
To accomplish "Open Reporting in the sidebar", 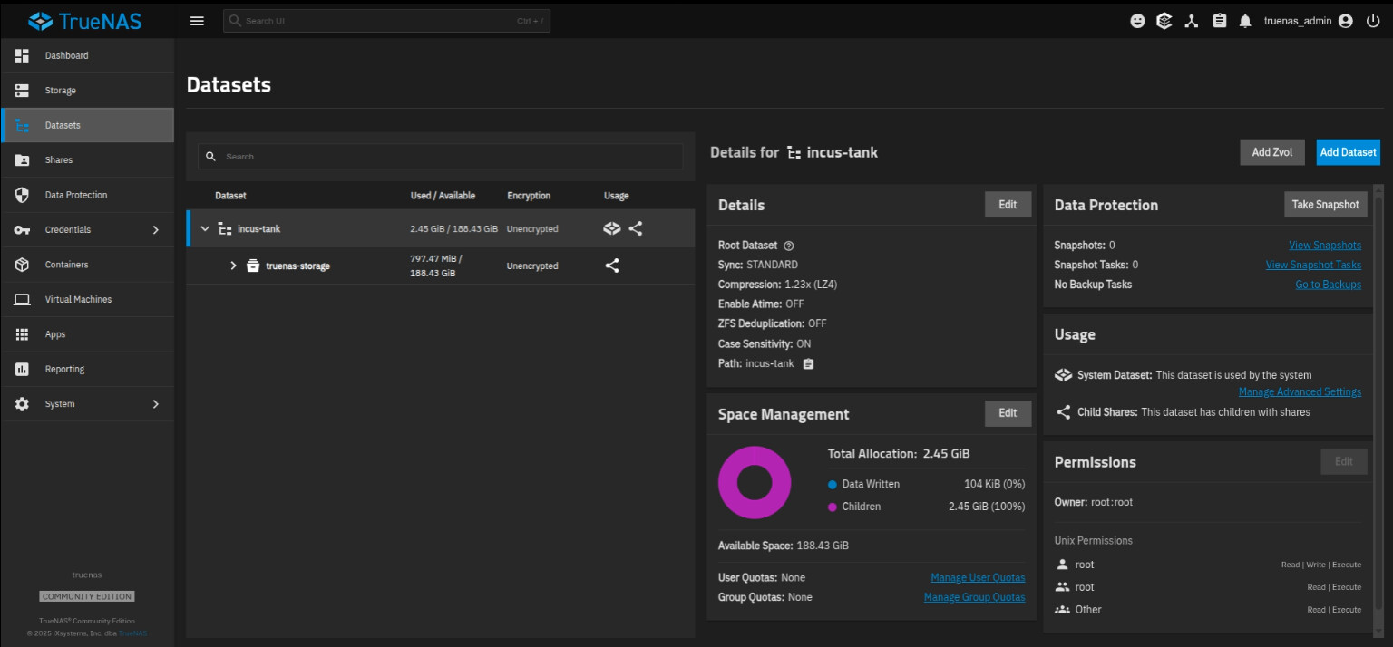I will (87, 369).
